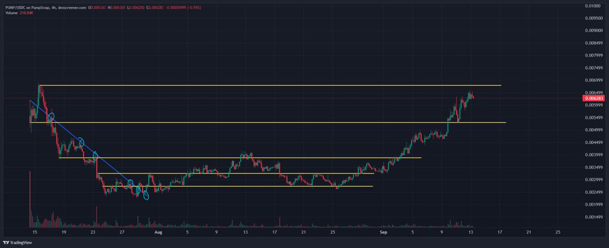Click the date label 19 on the time axis

point(64,232)
